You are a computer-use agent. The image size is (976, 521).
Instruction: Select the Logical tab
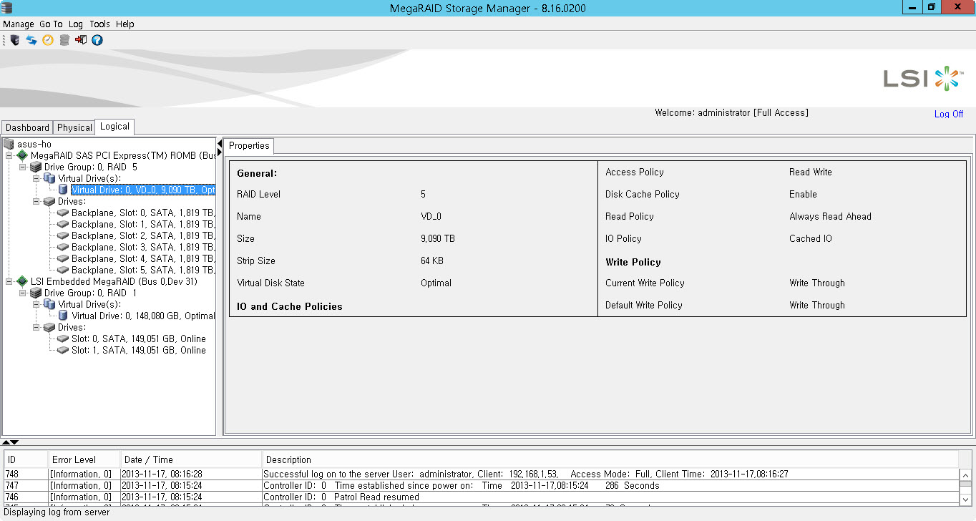click(114, 127)
